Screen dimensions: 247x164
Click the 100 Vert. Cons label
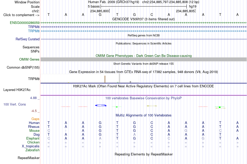click(x=15, y=104)
